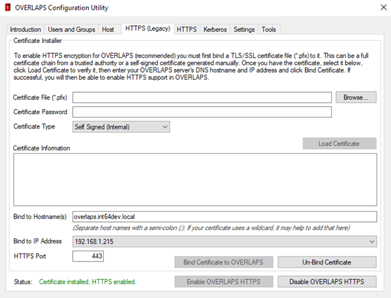Click the 'Certificate Type' label

tap(34, 127)
